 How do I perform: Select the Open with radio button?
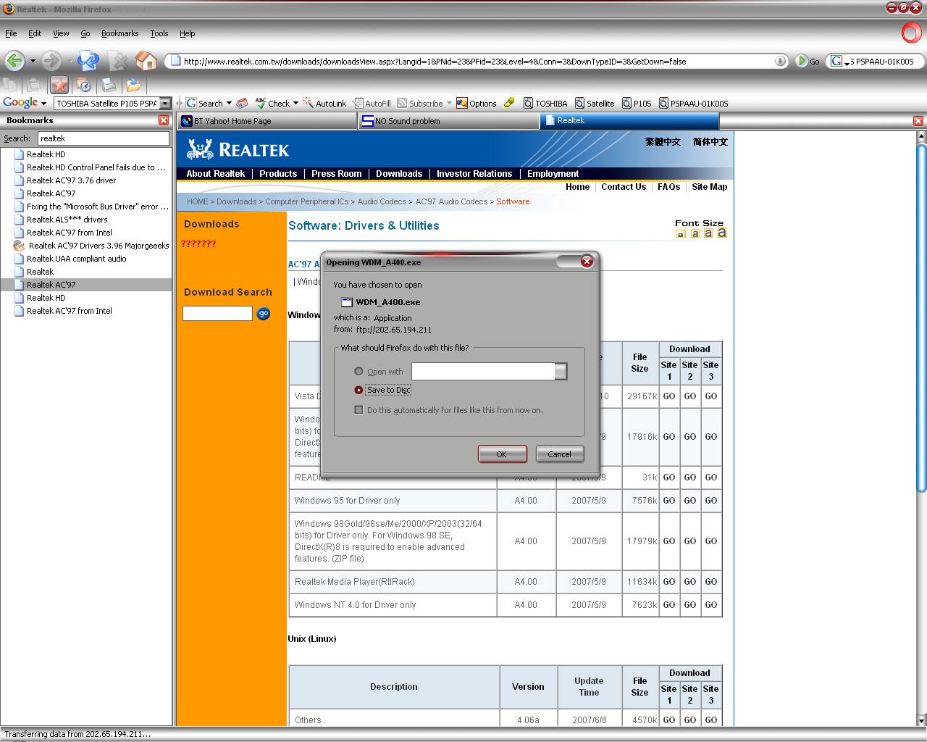click(358, 371)
